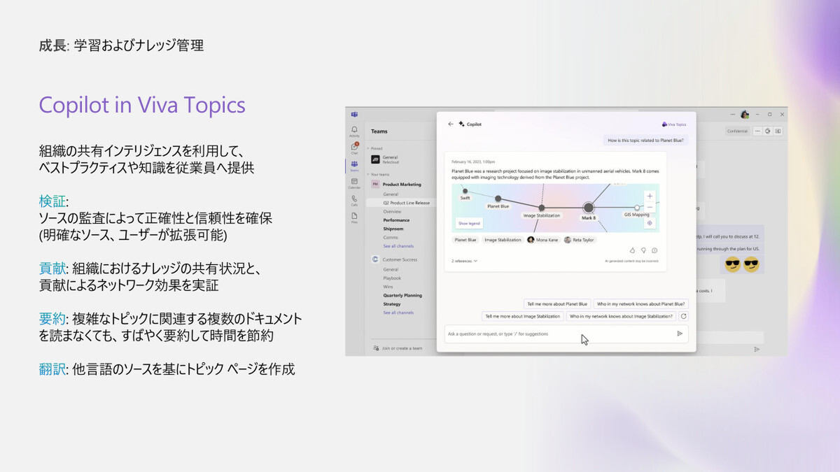Click Tell me more about Planet Blue

tap(556, 303)
